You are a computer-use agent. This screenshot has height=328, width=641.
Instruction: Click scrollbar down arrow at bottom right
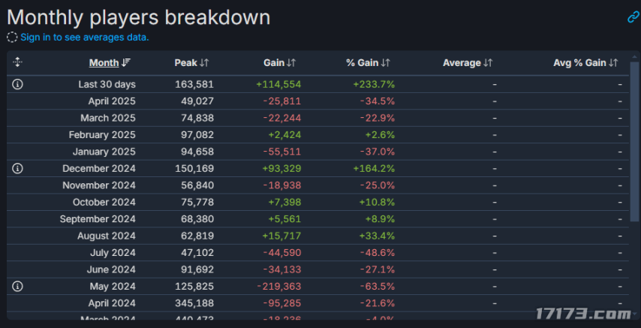[634, 314]
